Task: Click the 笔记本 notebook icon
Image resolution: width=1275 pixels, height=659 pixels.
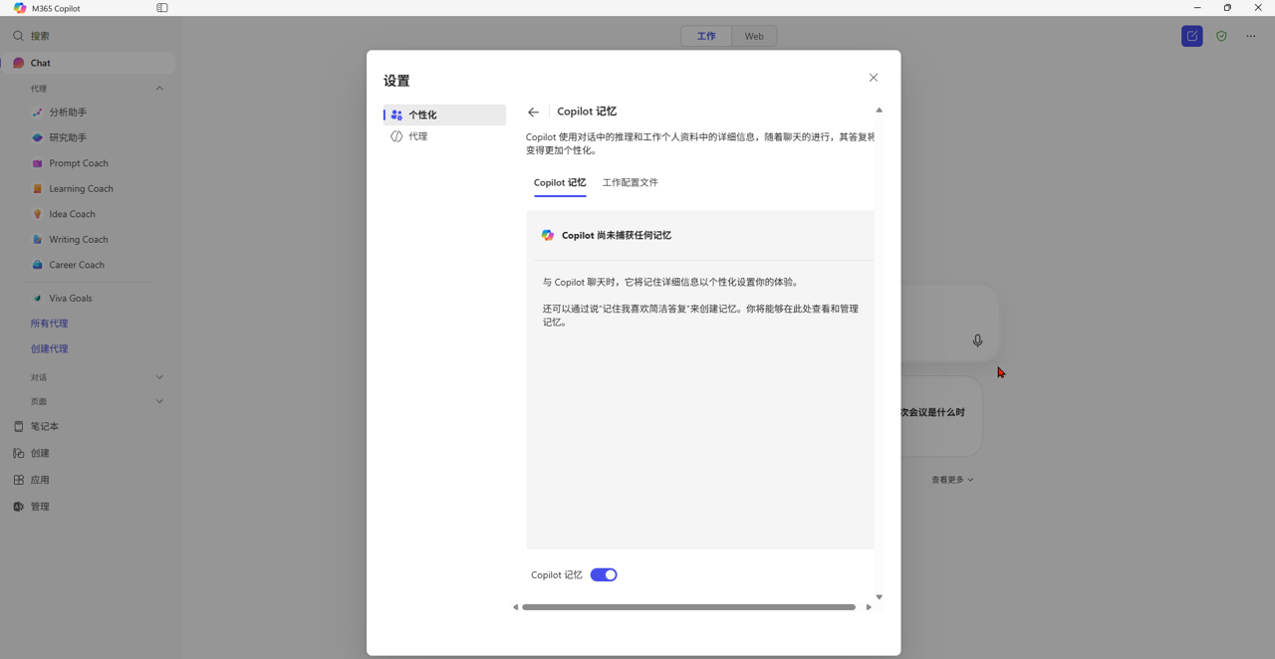Action: pos(18,426)
